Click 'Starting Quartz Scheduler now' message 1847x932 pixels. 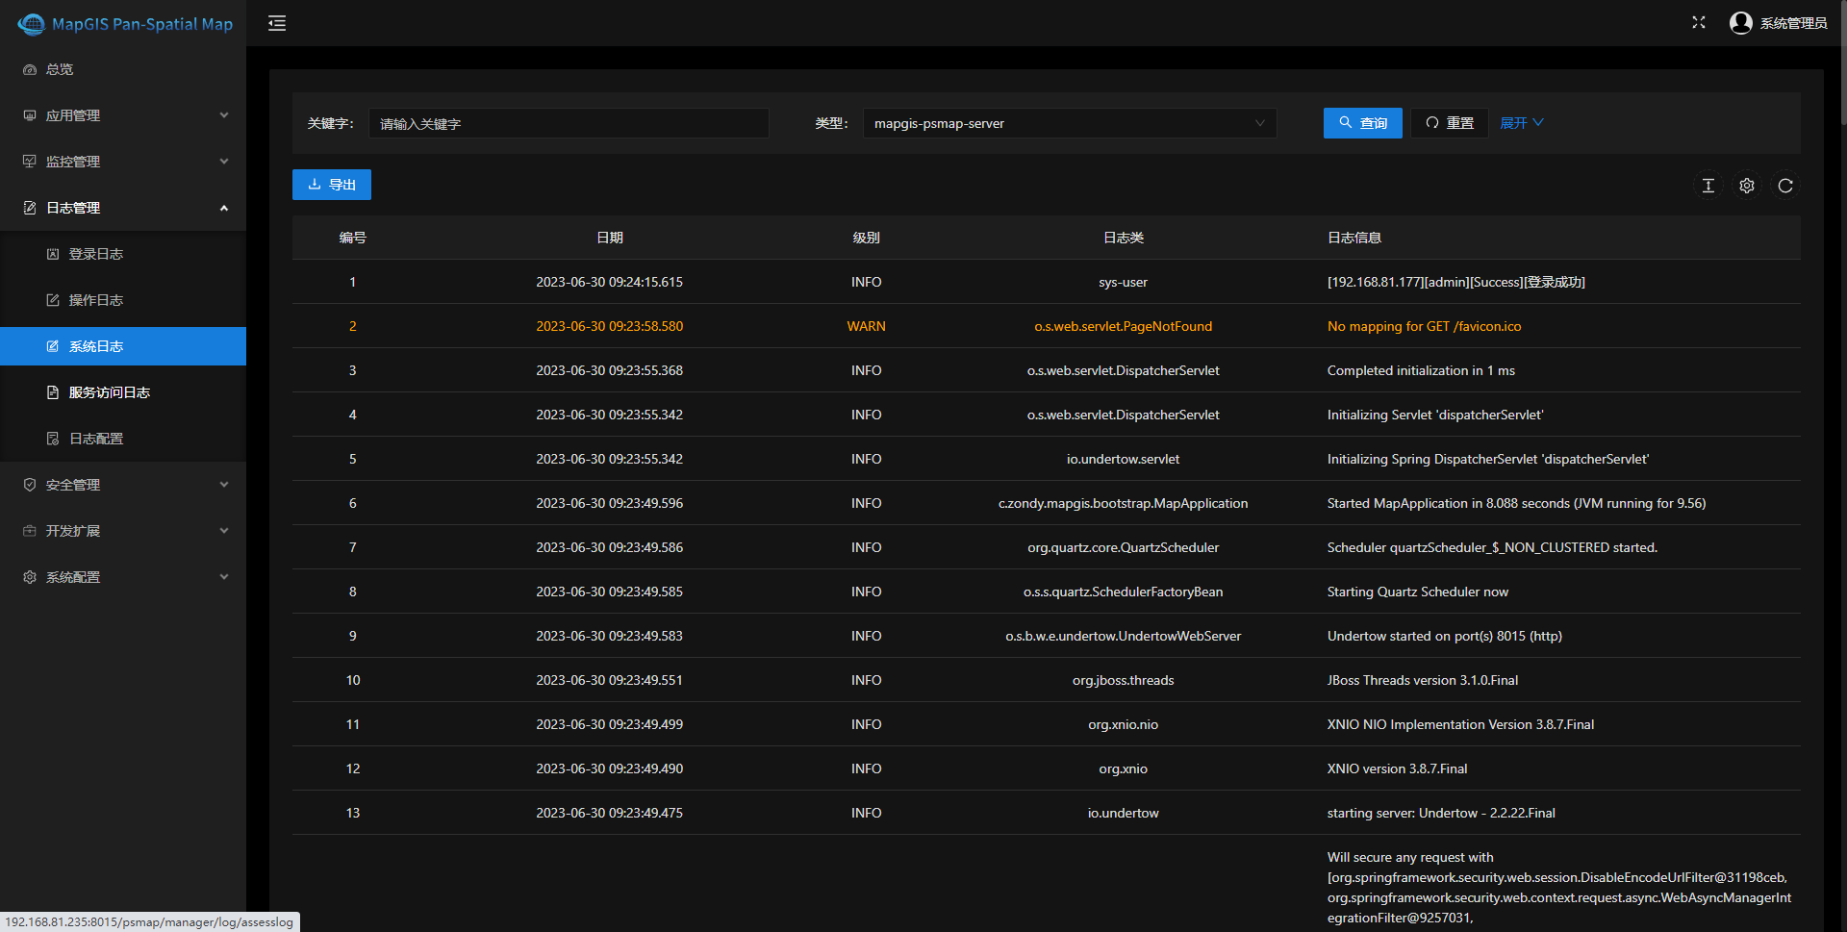(1418, 592)
